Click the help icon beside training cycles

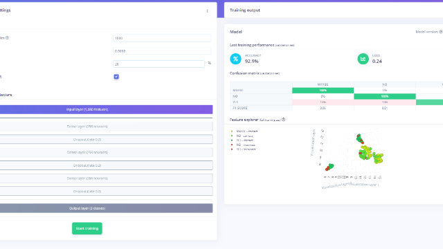[7, 38]
